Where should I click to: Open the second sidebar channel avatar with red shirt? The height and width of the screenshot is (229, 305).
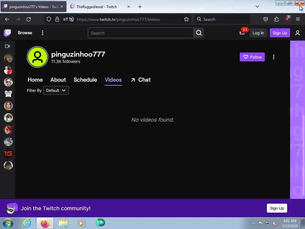8,70
